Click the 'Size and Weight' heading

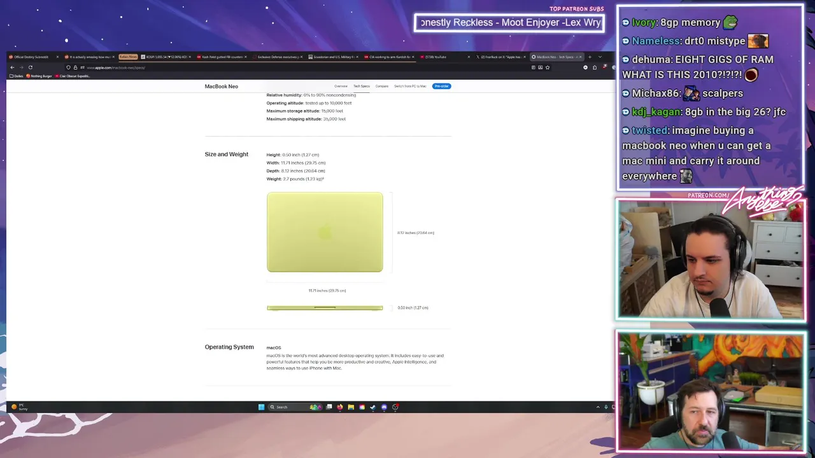[226, 155]
